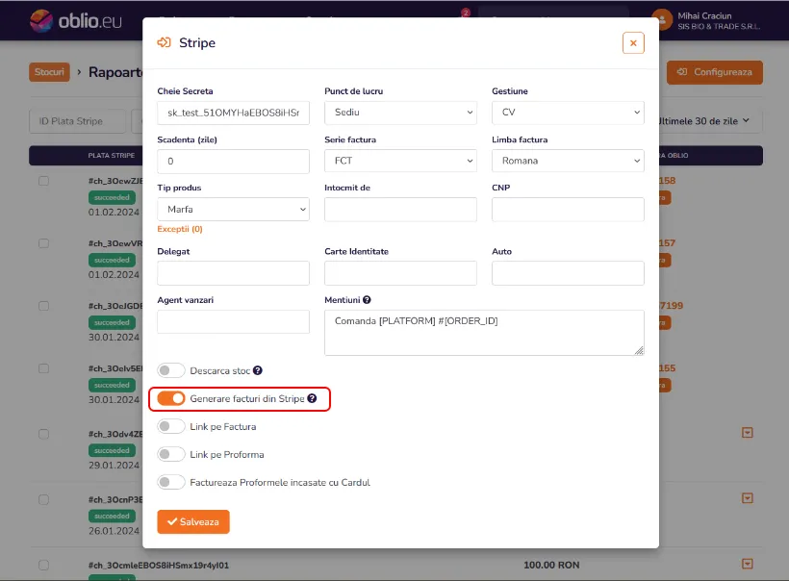
Task: Open Exceptii (0) link
Action: point(180,229)
